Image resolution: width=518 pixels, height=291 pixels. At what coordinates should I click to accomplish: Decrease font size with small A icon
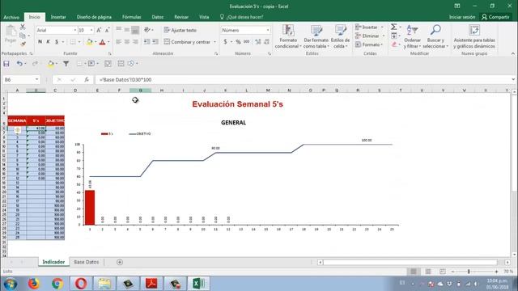tap(107, 30)
